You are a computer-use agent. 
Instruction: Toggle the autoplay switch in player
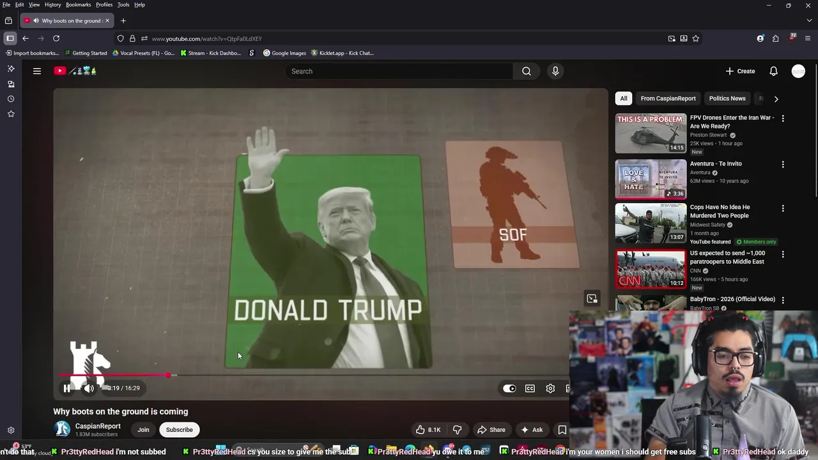point(509,388)
